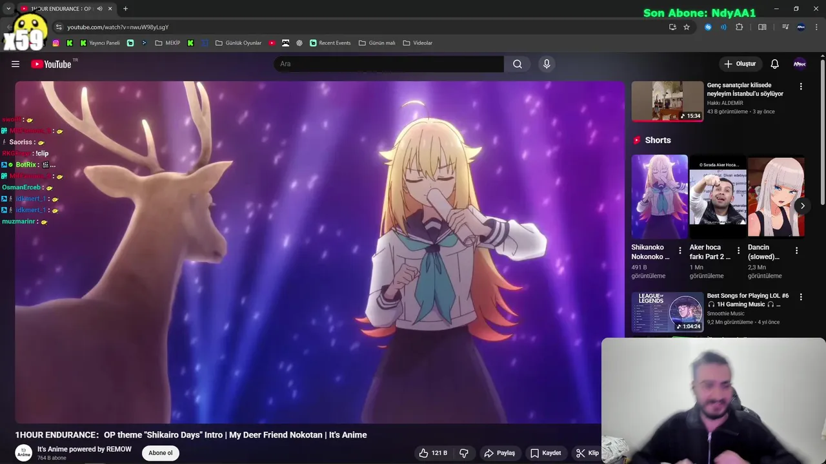Open Chrome media controls icon
The width and height of the screenshot is (826, 464).
[785, 27]
